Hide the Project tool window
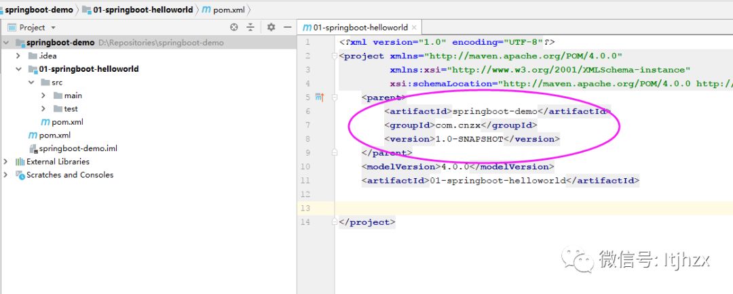This screenshot has width=733, height=294. pos(288,27)
